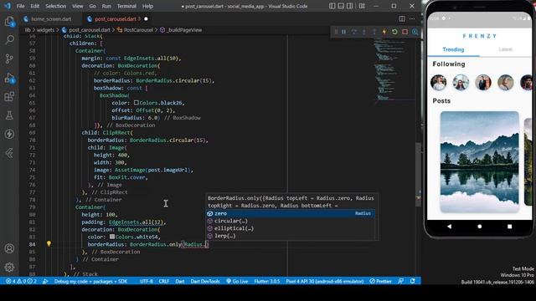This screenshot has height=301, width=536.
Task: Change UTF-8 file encoding
Action: [x=147, y=281]
